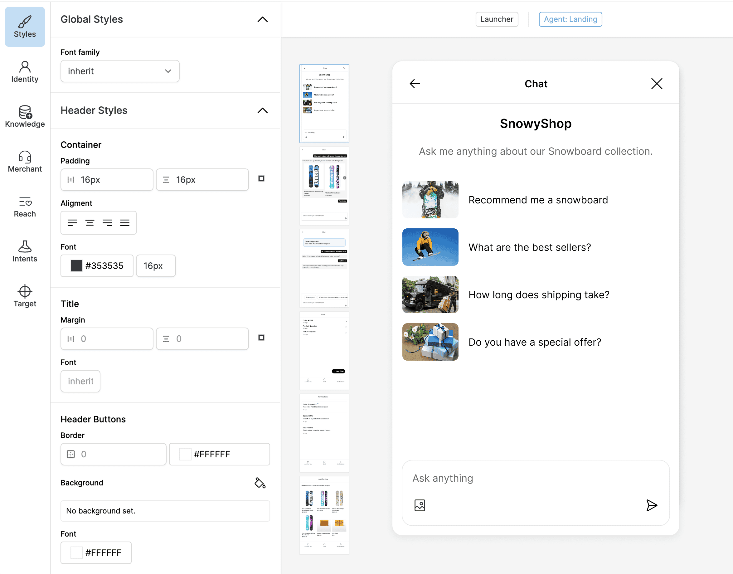The image size is (733, 574).
Task: Select center alignment option
Action: pos(90,223)
